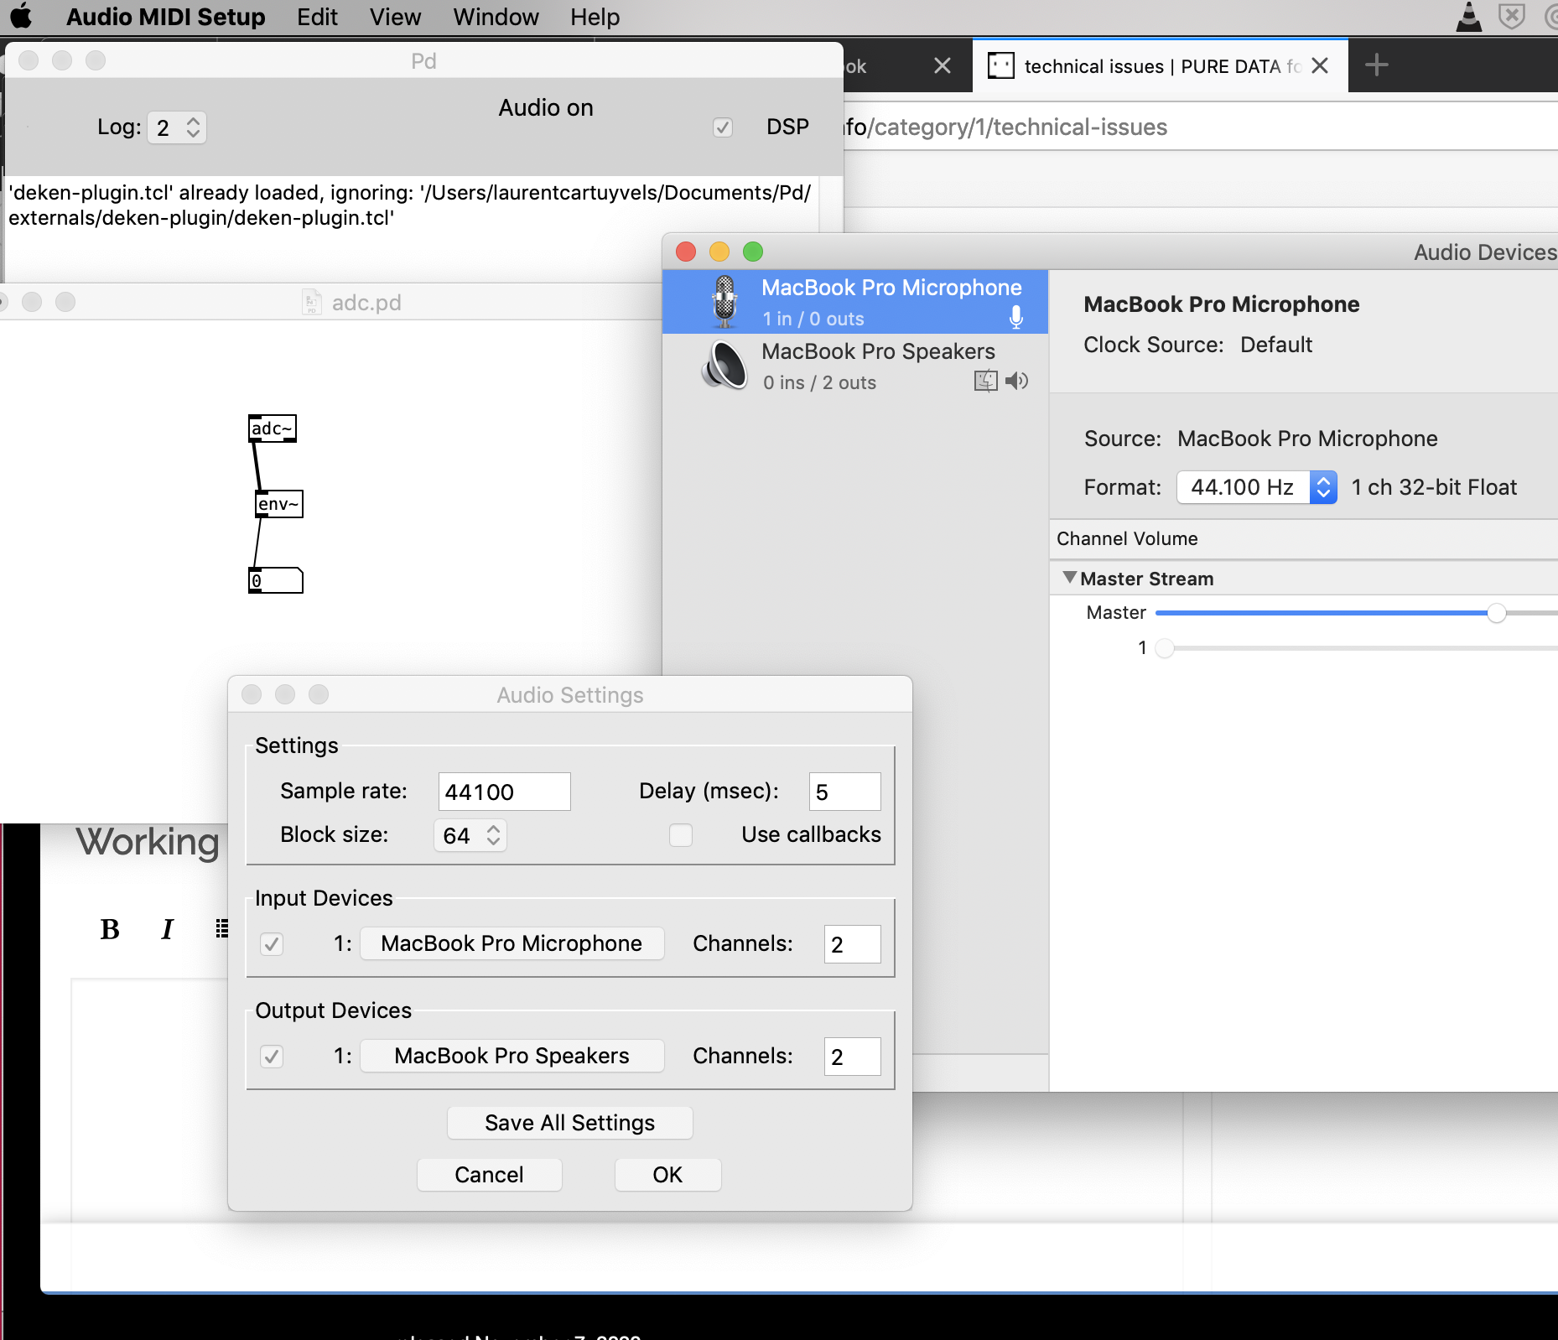
Task: Open the Format sample rate dropdown
Action: click(1256, 487)
